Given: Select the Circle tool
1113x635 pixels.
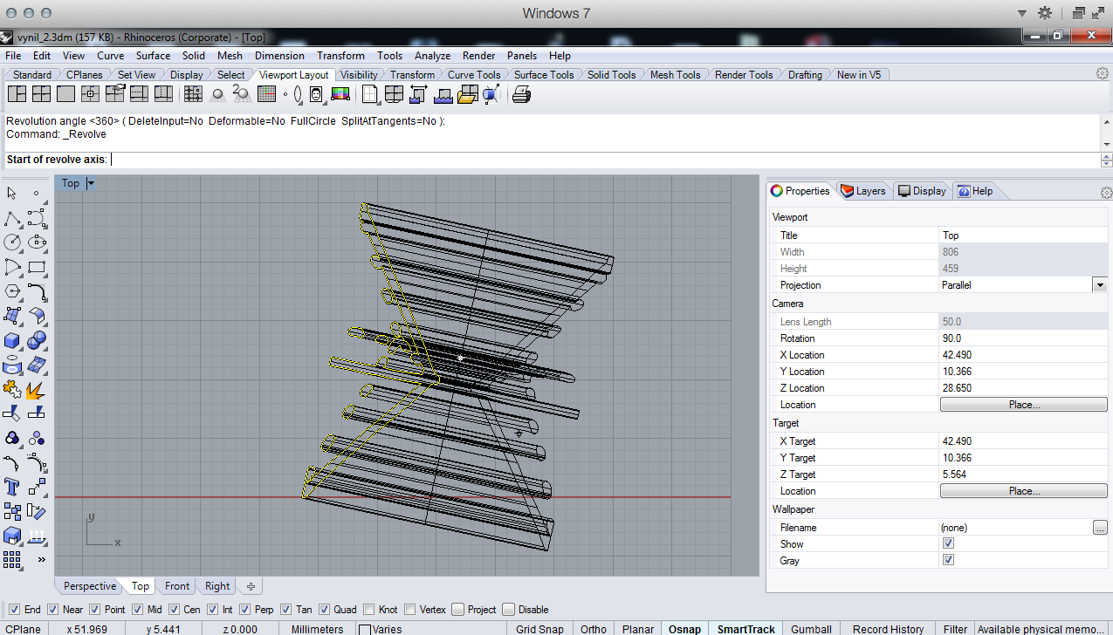Looking at the screenshot, I should 12,242.
